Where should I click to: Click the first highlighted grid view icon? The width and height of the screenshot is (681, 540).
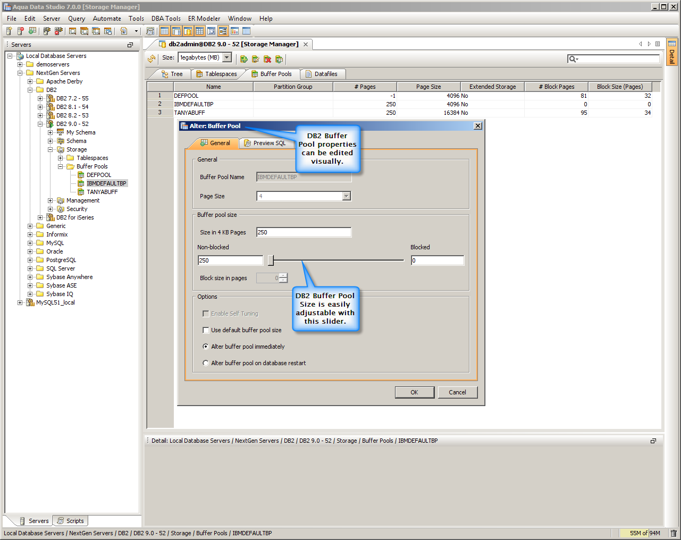[x=164, y=31]
